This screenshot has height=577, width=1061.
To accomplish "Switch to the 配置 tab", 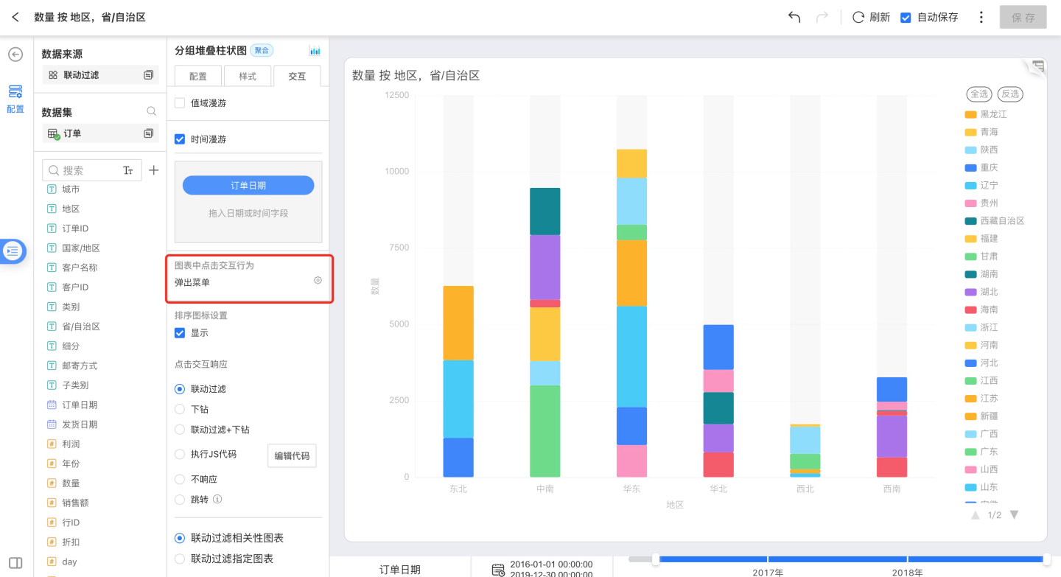I will (198, 76).
